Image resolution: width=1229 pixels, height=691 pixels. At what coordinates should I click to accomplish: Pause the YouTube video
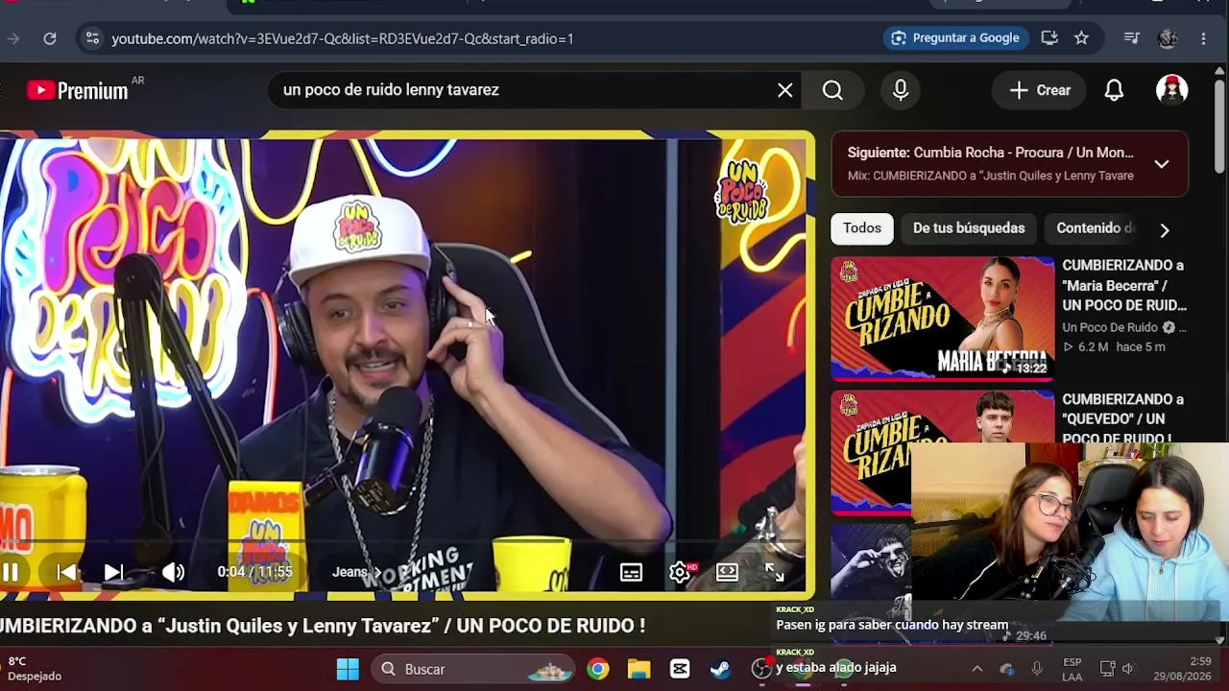(11, 573)
